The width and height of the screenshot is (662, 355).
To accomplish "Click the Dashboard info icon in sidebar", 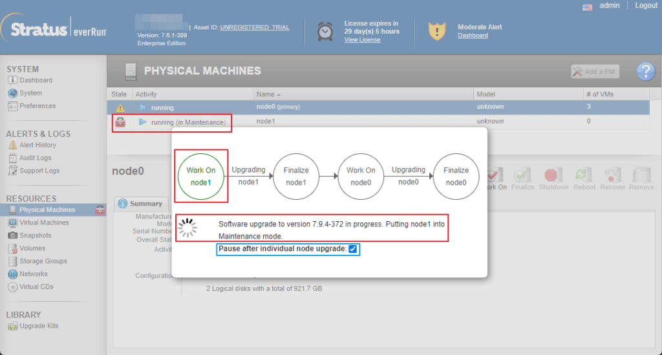I will point(13,80).
